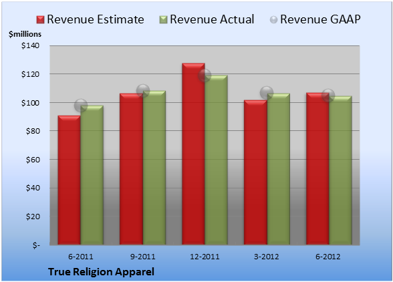393x282 pixels.
Task: Click the GAAP marker above 6-2012
Action: 328,96
